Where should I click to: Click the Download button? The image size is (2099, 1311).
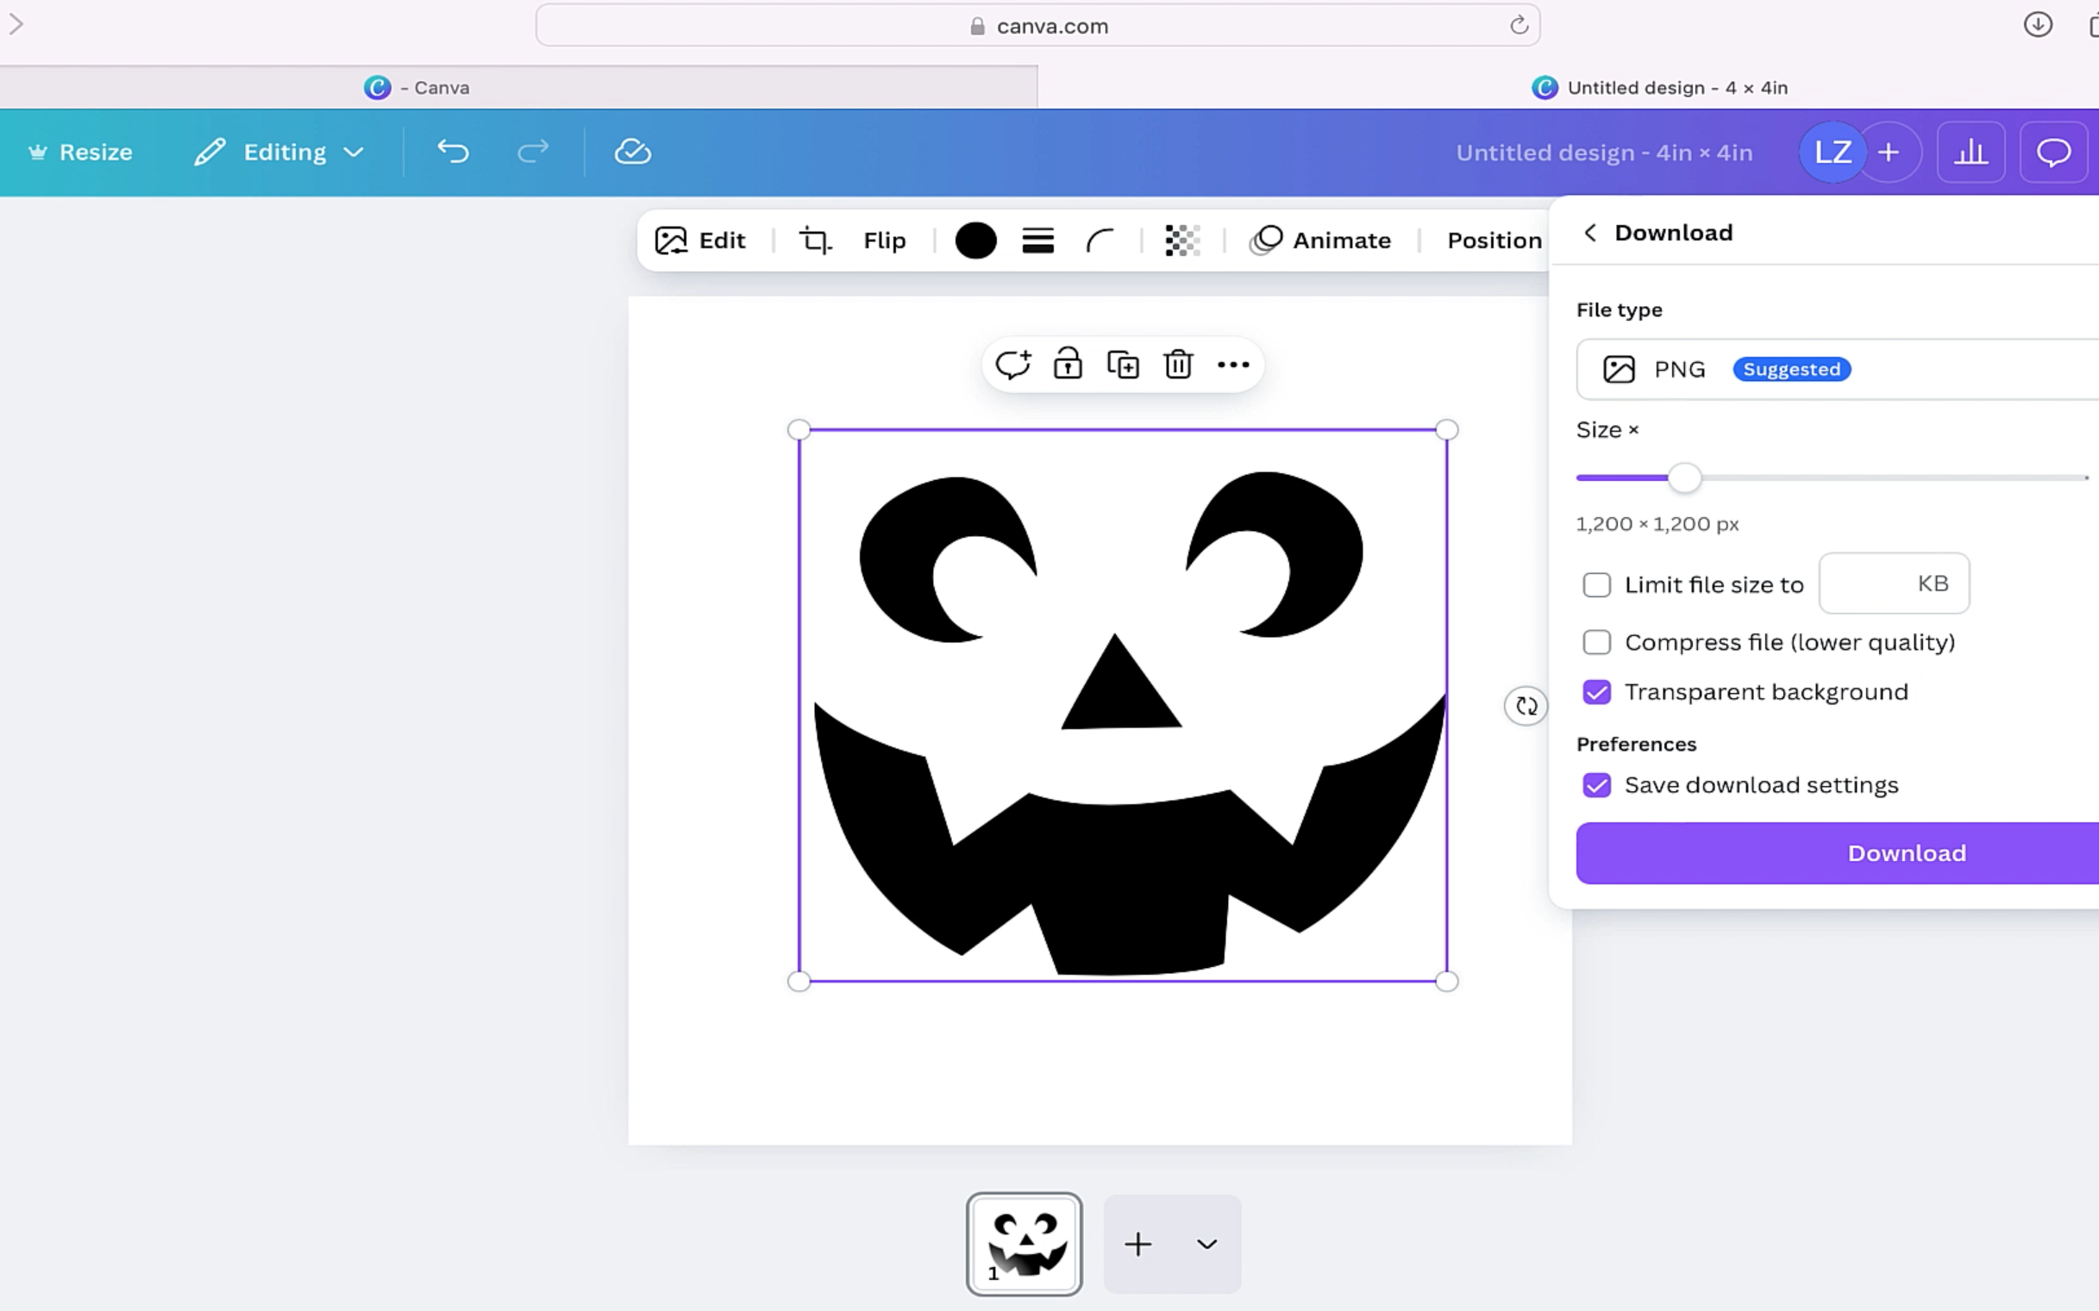click(x=1905, y=852)
